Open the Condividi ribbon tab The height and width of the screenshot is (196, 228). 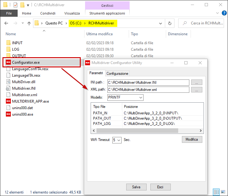click(48, 13)
